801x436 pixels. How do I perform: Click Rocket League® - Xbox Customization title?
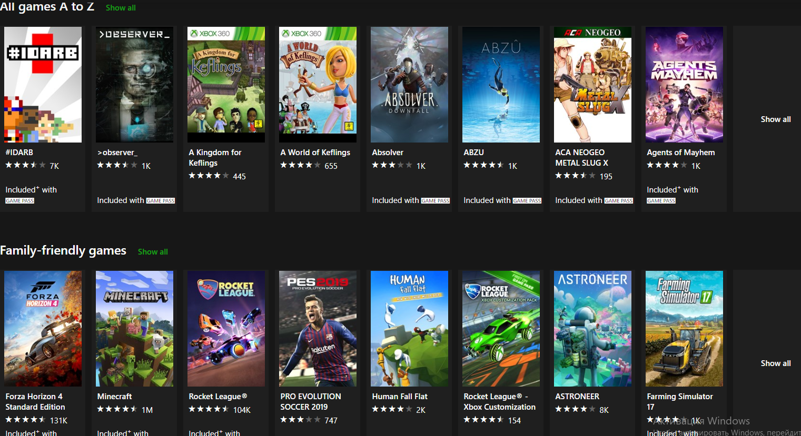click(499, 402)
